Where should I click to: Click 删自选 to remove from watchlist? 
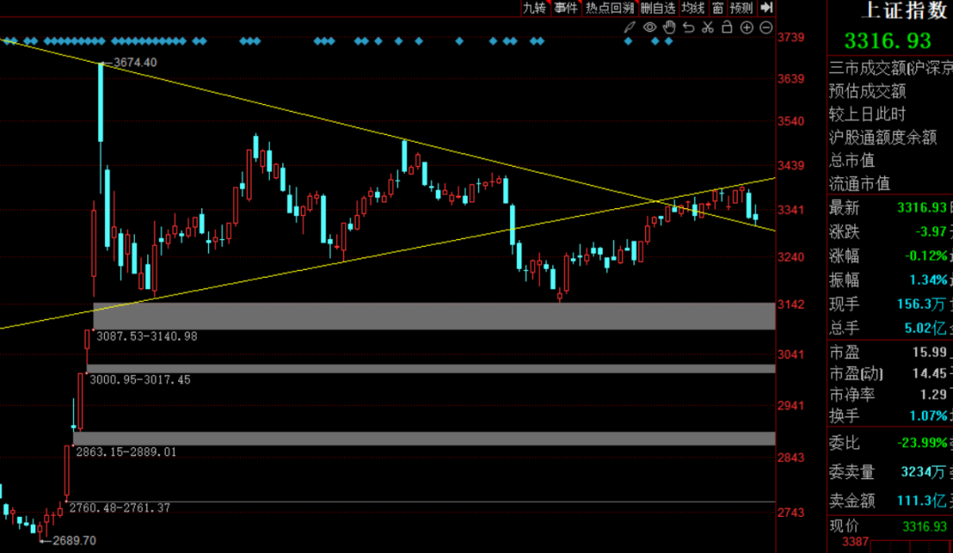(658, 8)
